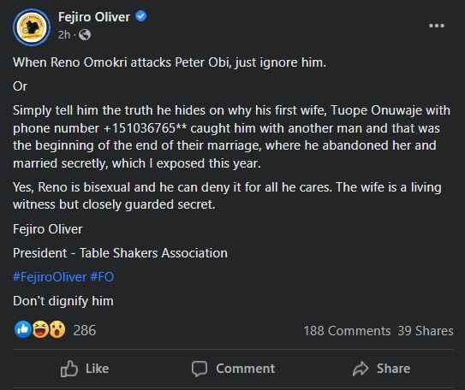Screen dimensions: 465x390
Task: Click the Fejiro Oliver author name
Action: 94,17
